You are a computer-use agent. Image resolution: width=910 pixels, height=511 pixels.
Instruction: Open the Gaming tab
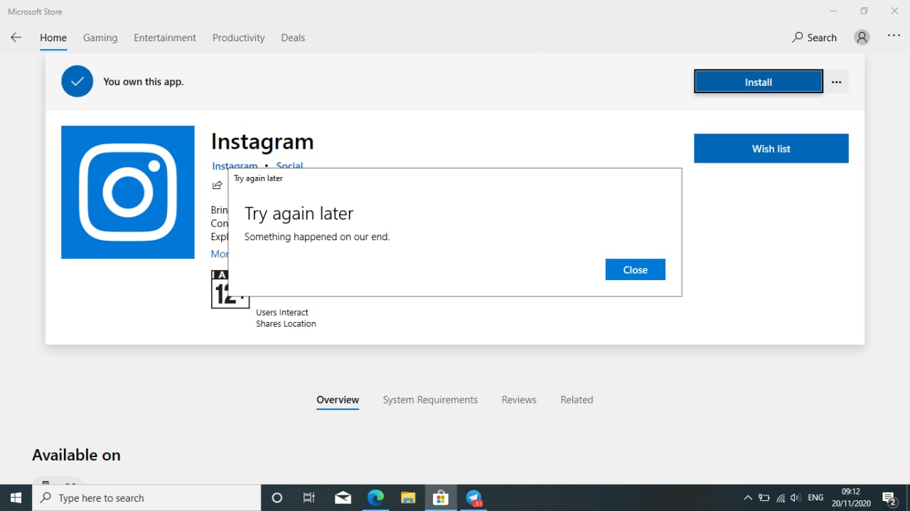(x=100, y=38)
